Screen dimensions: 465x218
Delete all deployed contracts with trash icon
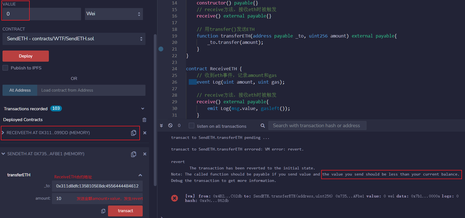click(144, 120)
